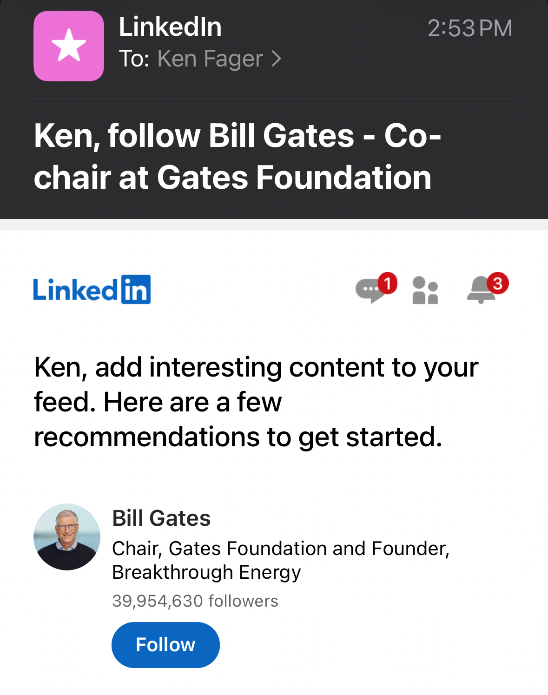Tap the Ken Fager recipient name

(210, 59)
